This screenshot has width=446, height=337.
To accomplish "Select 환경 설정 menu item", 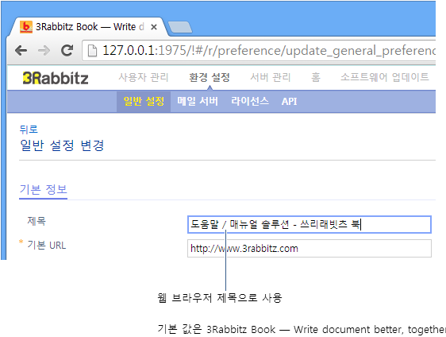I will 210,77.
